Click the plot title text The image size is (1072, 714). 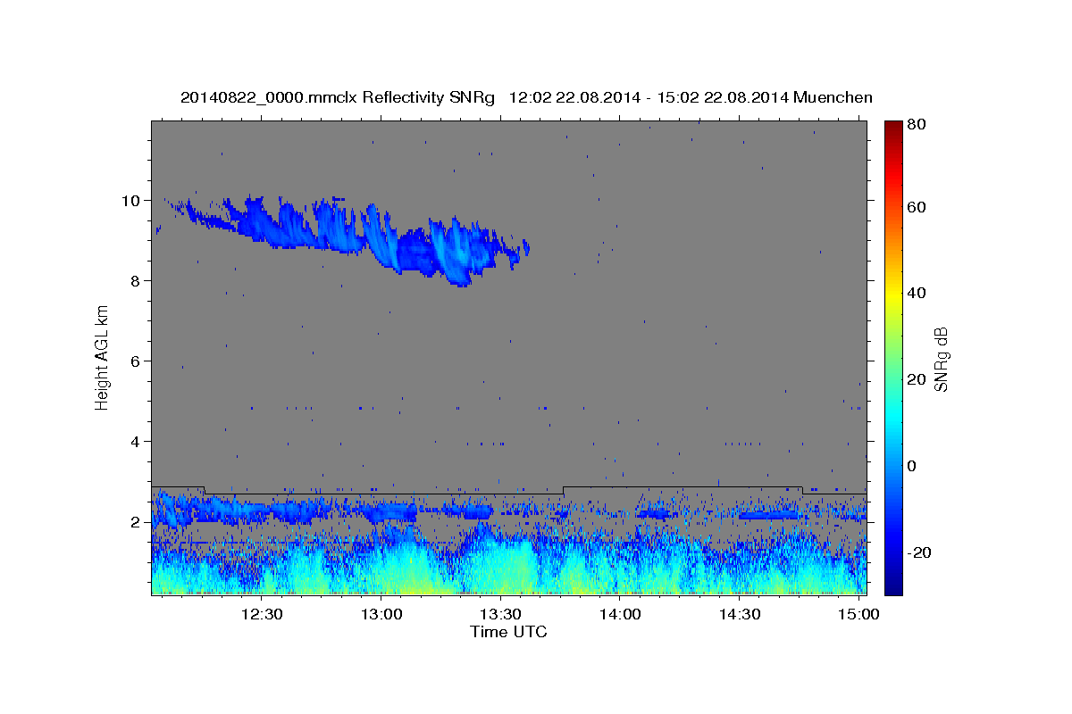pyautogui.click(x=526, y=97)
